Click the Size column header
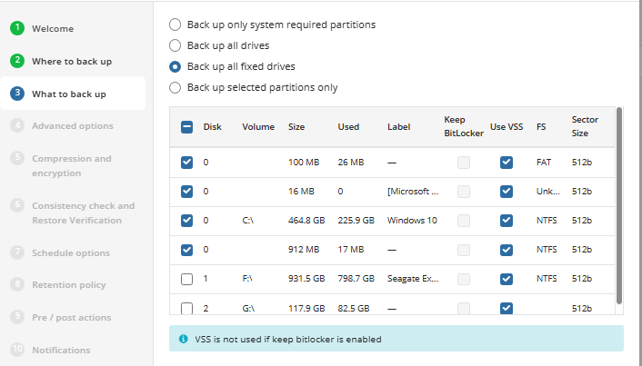Viewport: 642px width, 366px height. (x=296, y=127)
